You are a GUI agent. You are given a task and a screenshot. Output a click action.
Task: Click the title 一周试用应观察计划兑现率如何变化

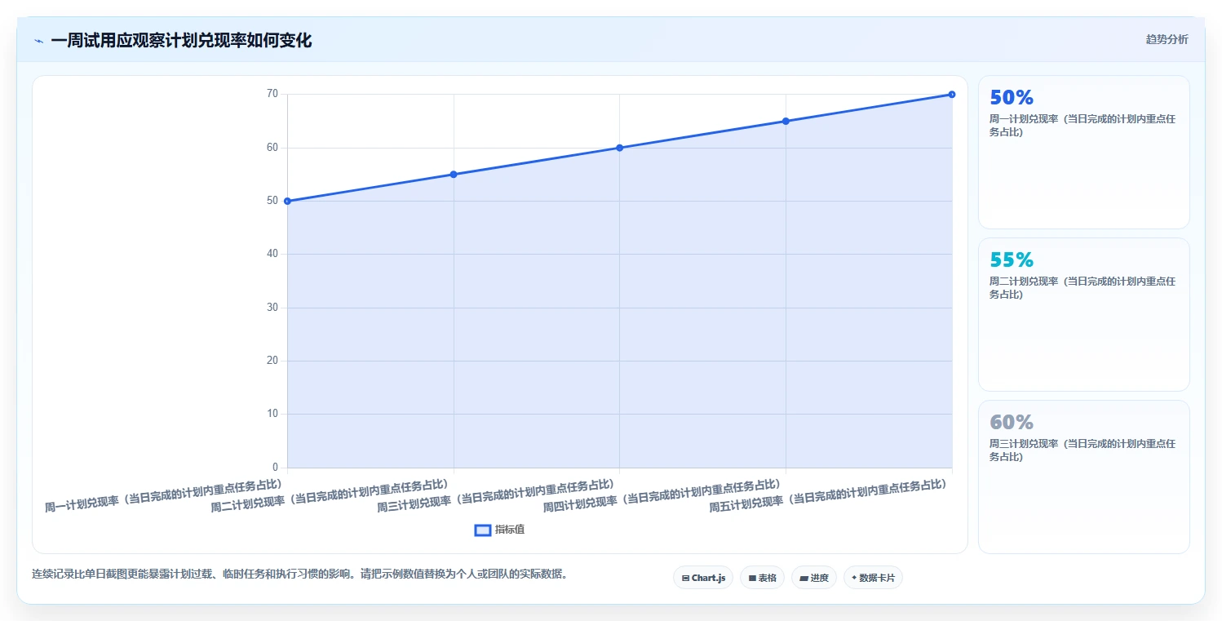pos(181,41)
